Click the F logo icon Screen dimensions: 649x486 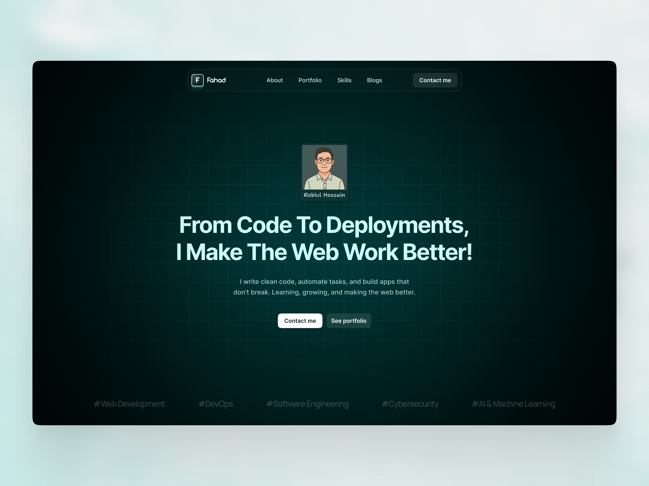(x=198, y=80)
